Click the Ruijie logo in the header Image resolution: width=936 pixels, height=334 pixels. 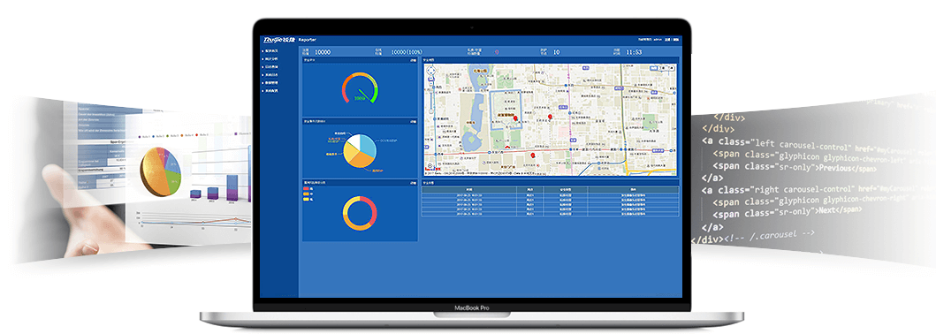pyautogui.click(x=279, y=40)
